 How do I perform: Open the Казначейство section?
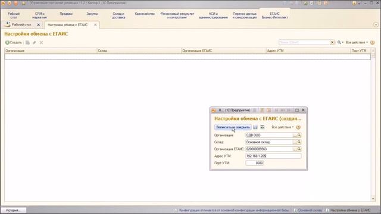[145, 14]
